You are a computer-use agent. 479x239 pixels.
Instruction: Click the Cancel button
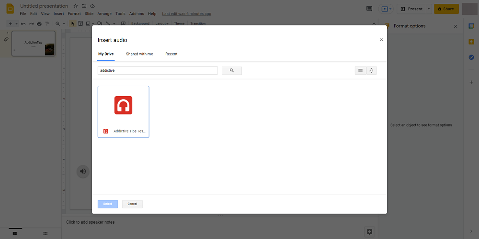click(132, 204)
